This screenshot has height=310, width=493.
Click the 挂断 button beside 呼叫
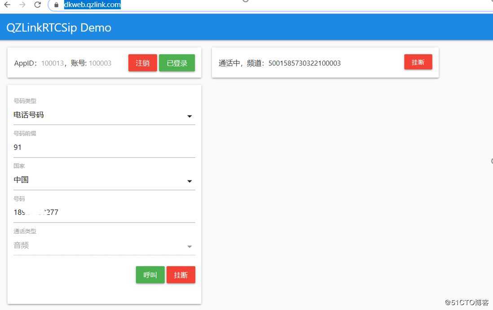pyautogui.click(x=181, y=275)
